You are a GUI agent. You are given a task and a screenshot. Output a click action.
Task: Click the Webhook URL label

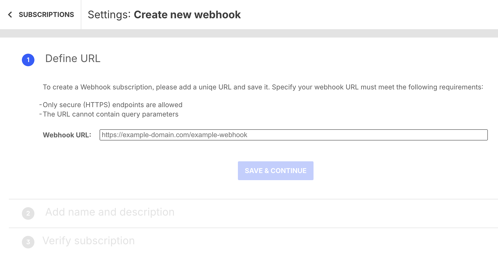point(67,135)
